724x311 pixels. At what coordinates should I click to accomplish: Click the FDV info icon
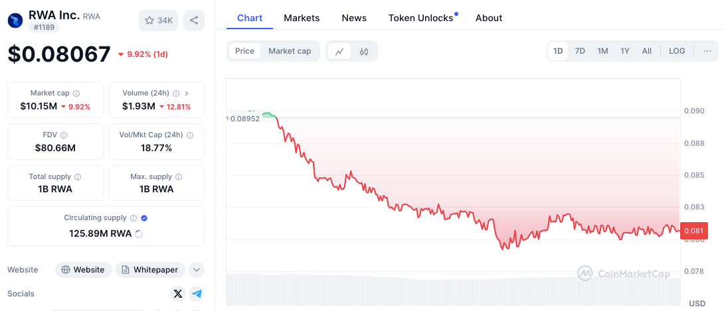point(64,135)
